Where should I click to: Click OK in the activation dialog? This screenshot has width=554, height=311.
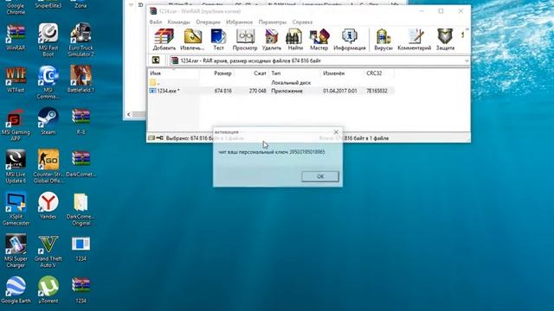pyautogui.click(x=320, y=176)
